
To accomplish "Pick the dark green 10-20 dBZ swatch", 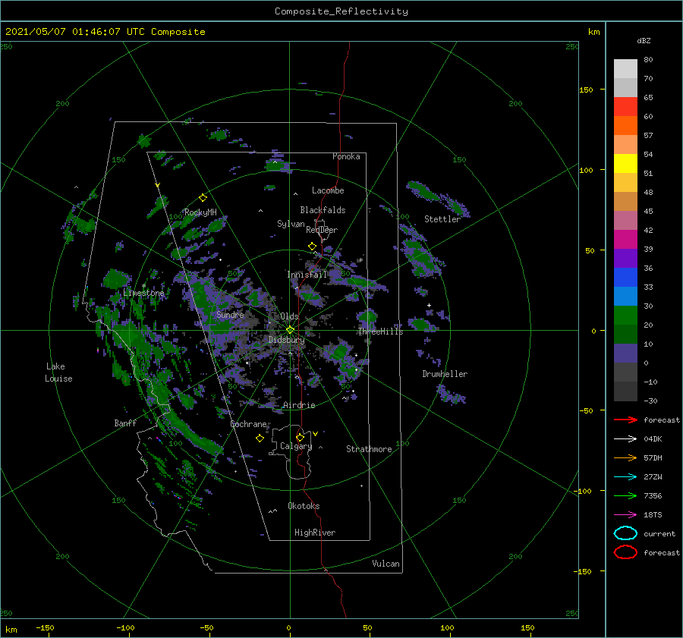I will point(625,334).
